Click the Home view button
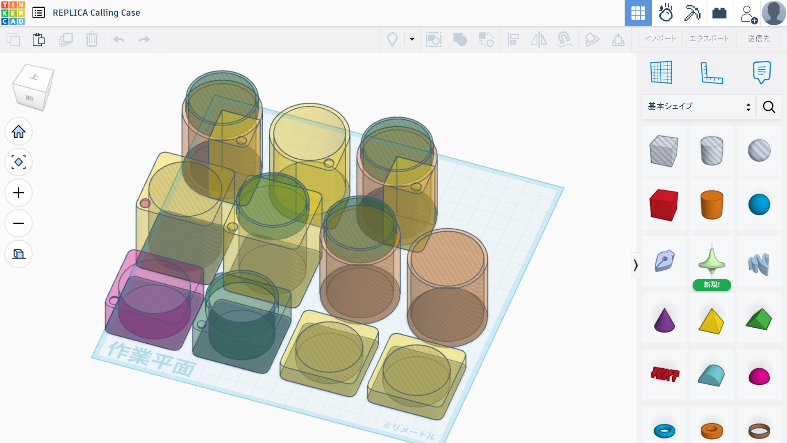 (18, 132)
